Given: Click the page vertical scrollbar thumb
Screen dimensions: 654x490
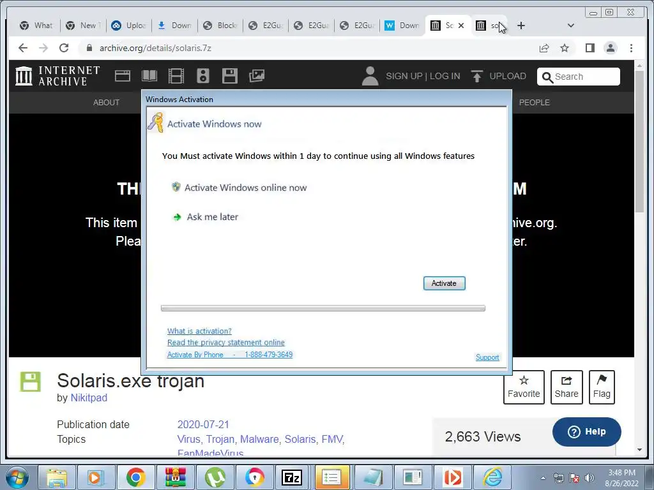Looking at the screenshot, I should (x=639, y=142).
